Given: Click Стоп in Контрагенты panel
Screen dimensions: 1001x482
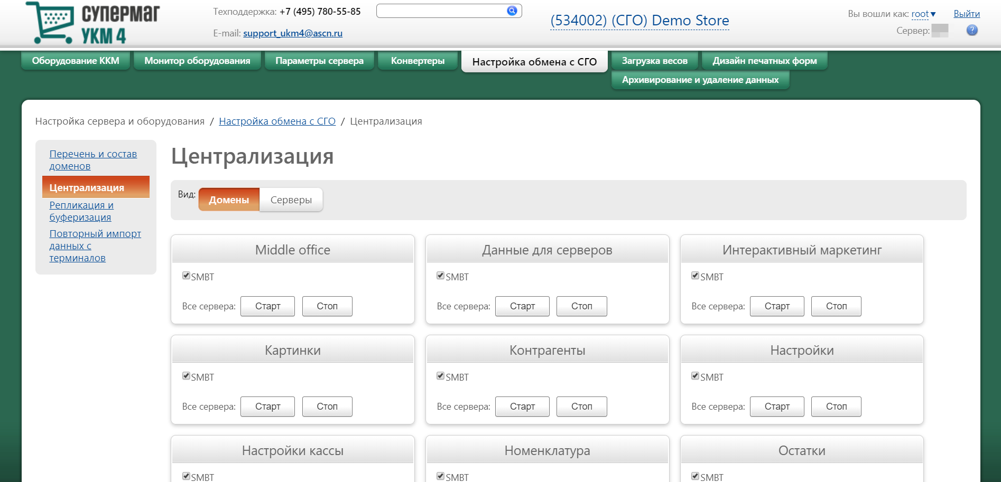Looking at the screenshot, I should click(581, 407).
